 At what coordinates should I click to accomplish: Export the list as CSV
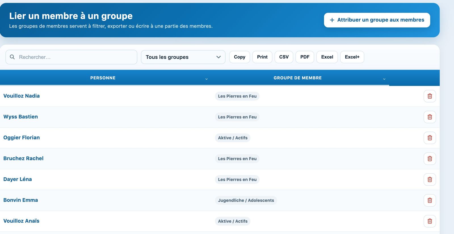pyautogui.click(x=284, y=57)
